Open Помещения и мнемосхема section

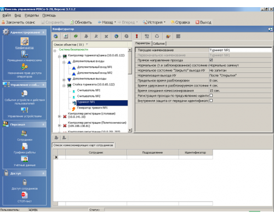(x=25, y=56)
